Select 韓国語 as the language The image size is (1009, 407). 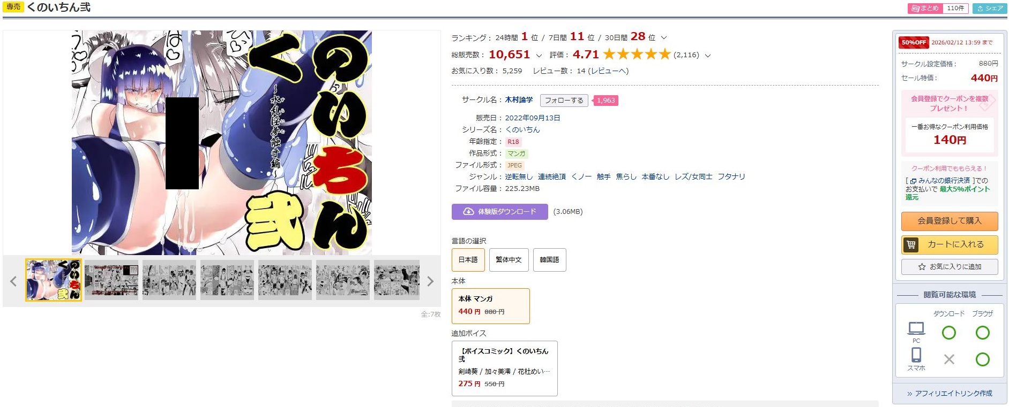point(549,260)
